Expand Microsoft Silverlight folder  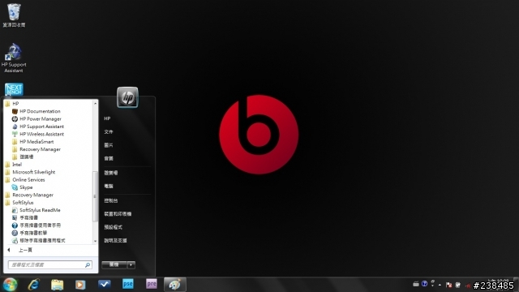tap(30, 172)
